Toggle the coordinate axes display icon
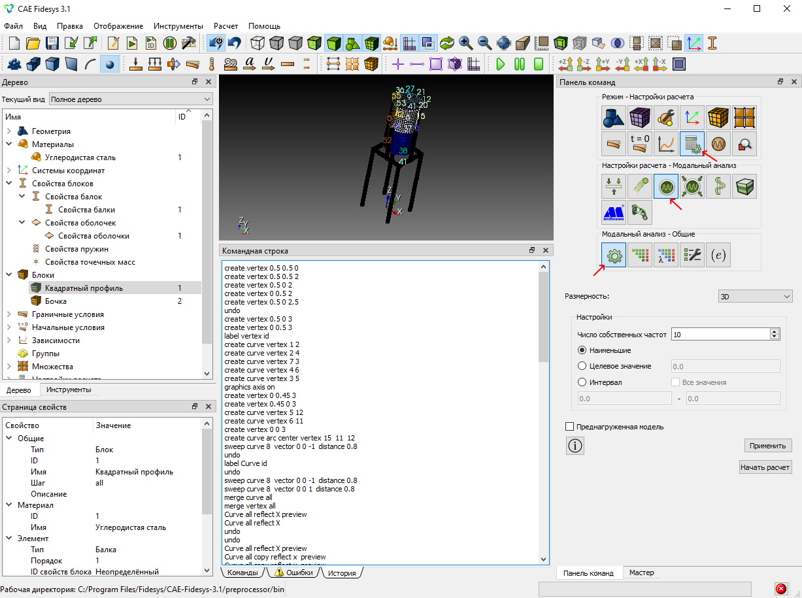Image resolution: width=802 pixels, height=598 pixels. (x=693, y=43)
